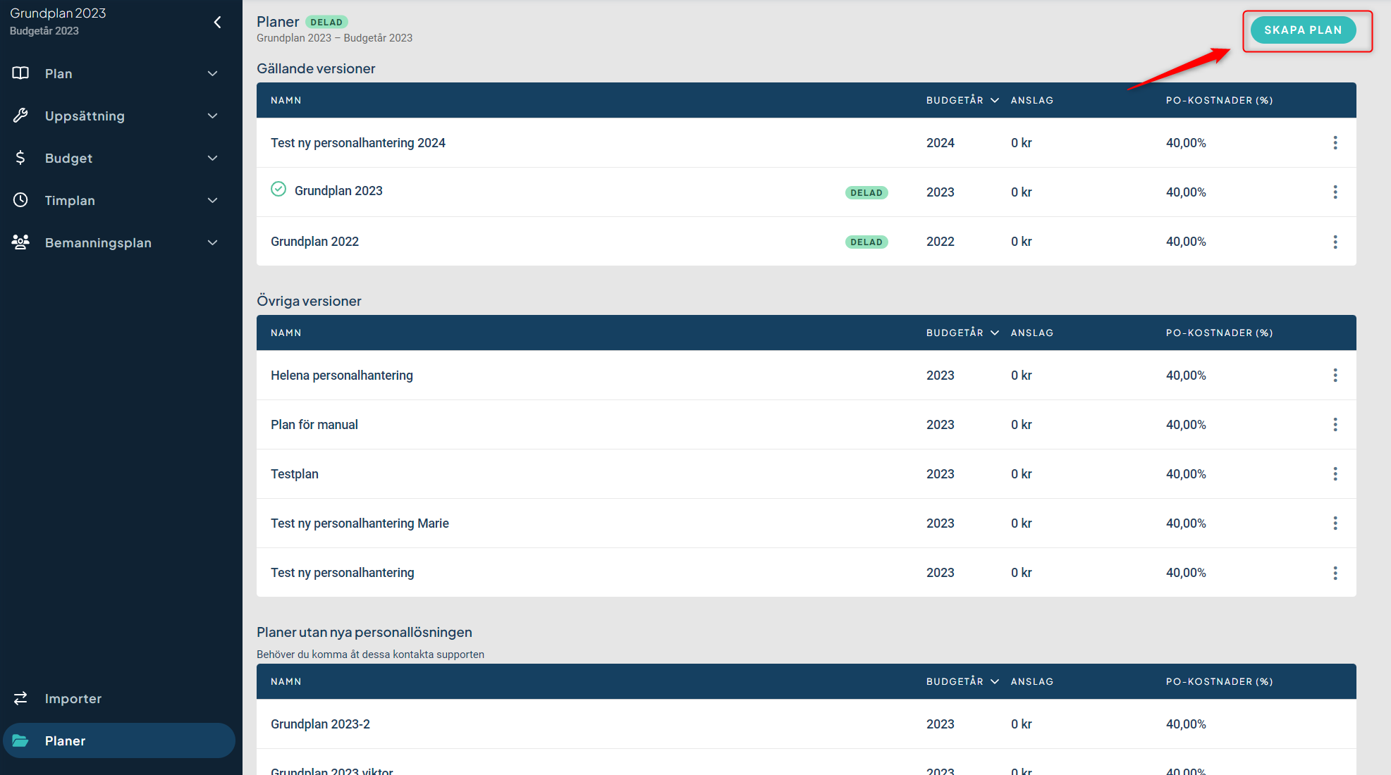Click the DELAD badge on Grundplan 2022

pos(866,242)
